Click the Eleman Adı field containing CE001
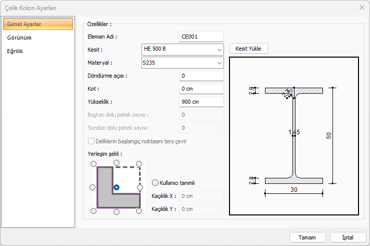This screenshot has height=246, width=370. [201, 36]
